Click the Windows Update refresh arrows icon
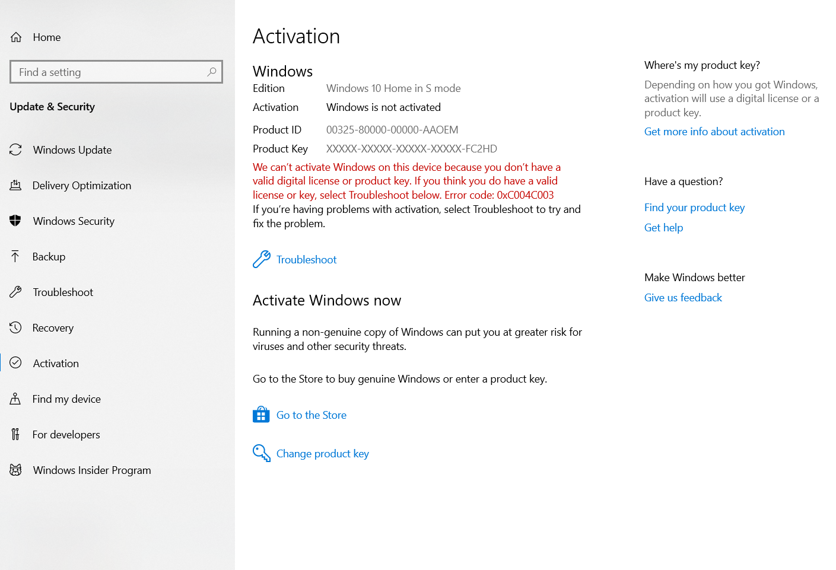The width and height of the screenshot is (836, 570). tap(15, 149)
